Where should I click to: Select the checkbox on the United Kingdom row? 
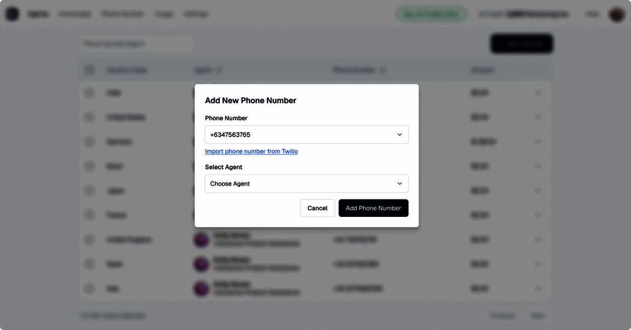coord(89,239)
